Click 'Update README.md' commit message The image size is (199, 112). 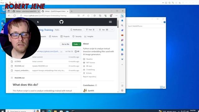click(x=40, y=66)
